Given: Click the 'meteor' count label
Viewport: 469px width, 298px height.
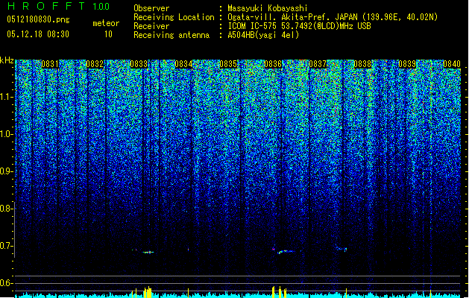Looking at the screenshot, I should click(x=106, y=23).
